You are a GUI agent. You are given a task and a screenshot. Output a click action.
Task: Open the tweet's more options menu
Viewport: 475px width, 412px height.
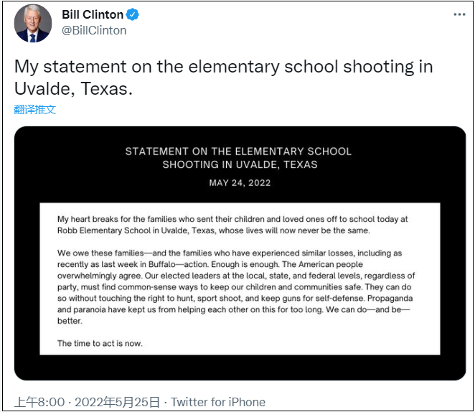coord(458,14)
